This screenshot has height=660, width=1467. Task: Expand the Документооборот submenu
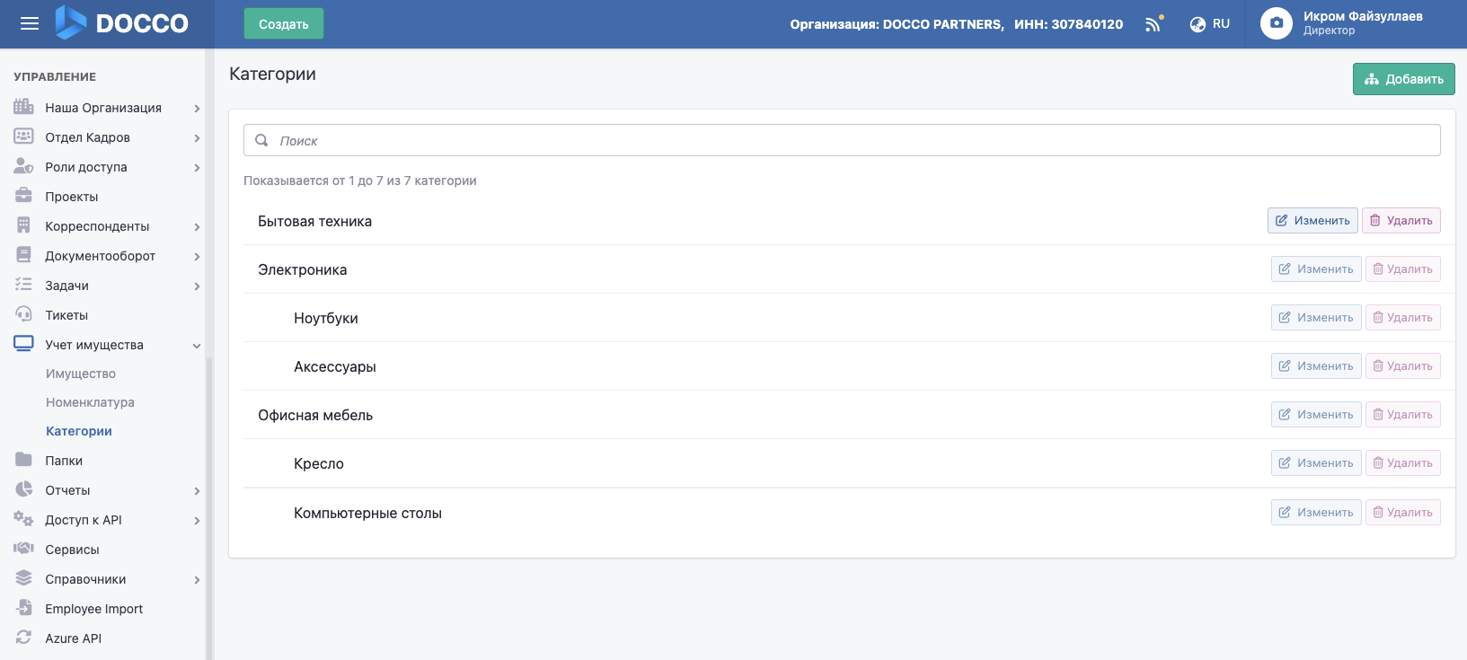[197, 257]
